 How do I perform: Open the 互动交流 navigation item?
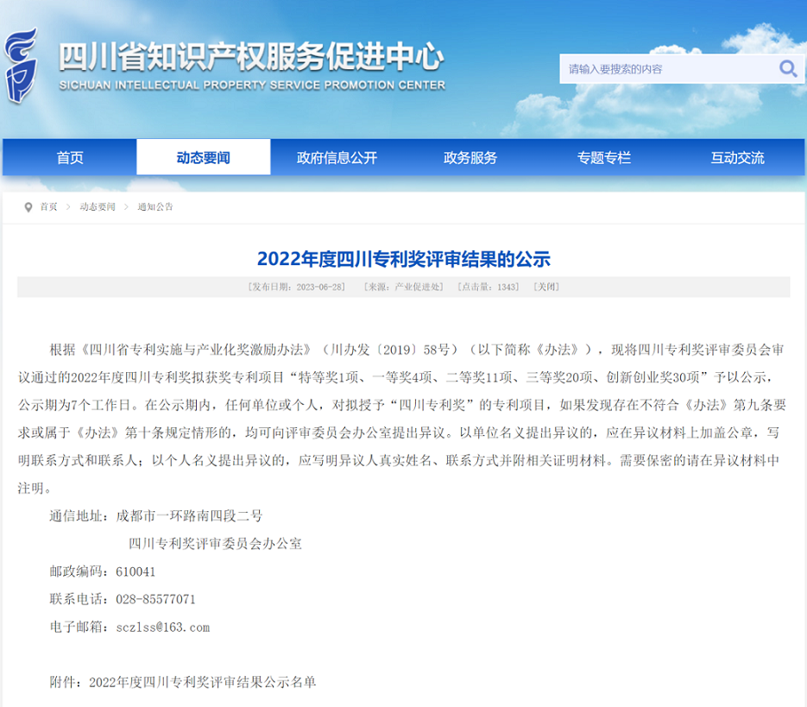(x=737, y=158)
